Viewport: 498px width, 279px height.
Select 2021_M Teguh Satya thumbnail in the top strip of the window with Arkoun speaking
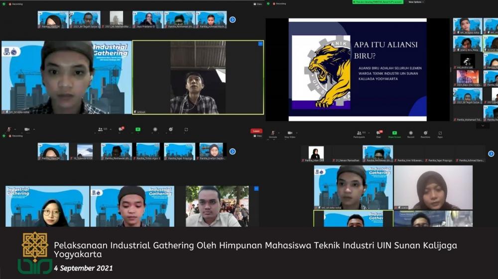[85, 20]
